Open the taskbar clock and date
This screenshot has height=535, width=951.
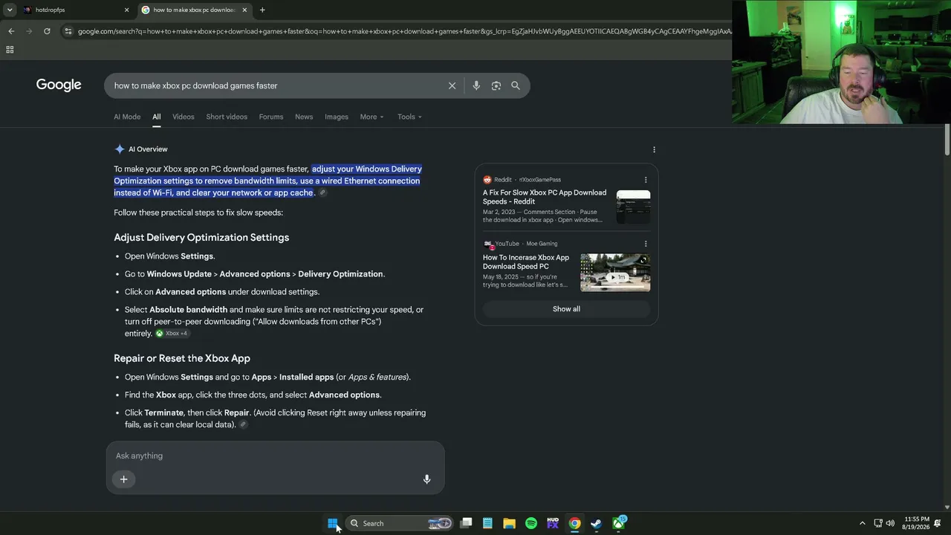coord(917,523)
